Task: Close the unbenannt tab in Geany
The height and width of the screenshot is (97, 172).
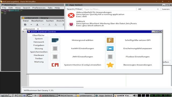Action: click(38, 29)
